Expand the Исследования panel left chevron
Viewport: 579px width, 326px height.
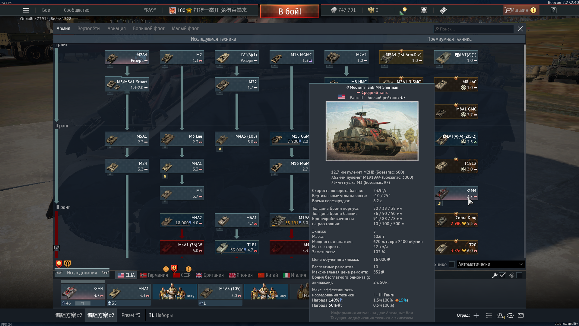[59, 273]
